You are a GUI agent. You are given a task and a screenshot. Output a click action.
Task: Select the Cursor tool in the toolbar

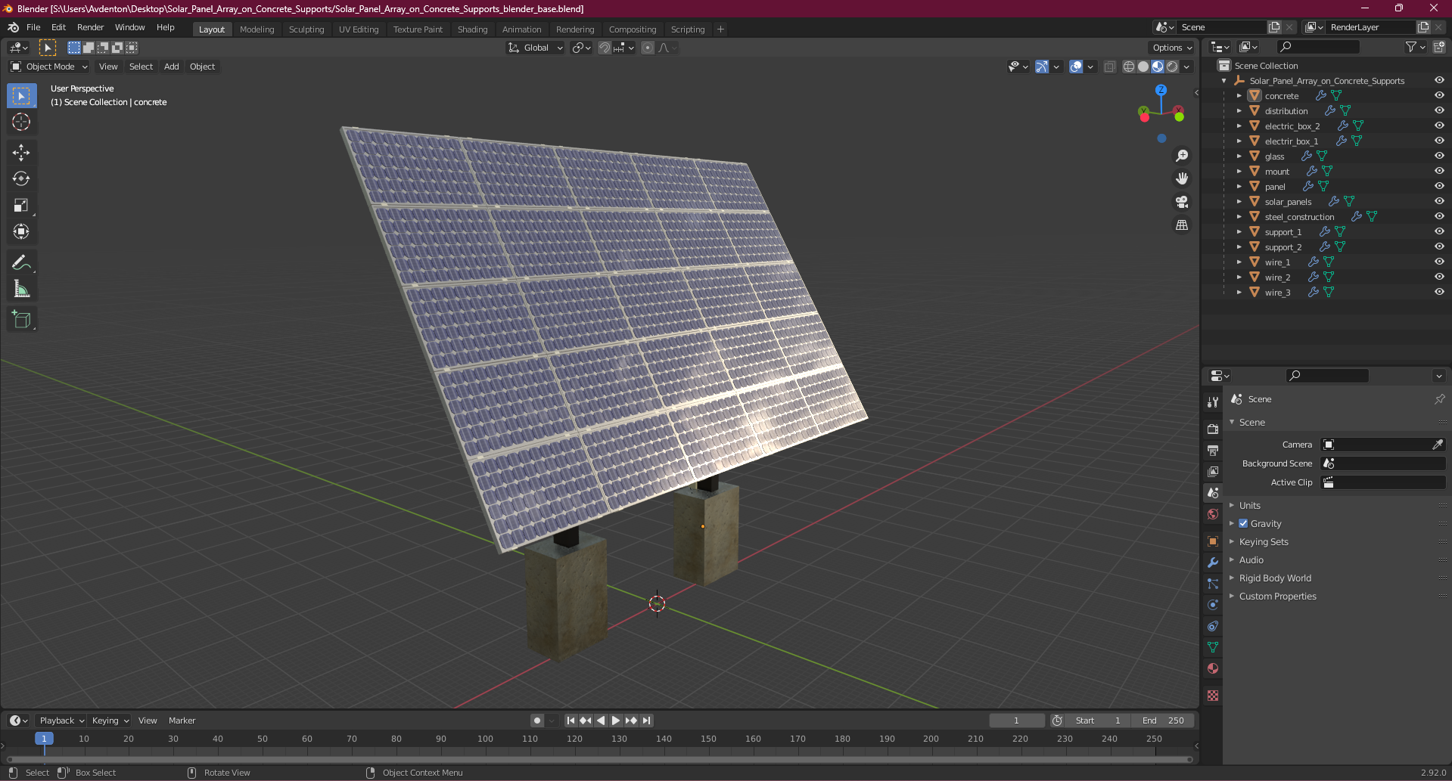21,122
